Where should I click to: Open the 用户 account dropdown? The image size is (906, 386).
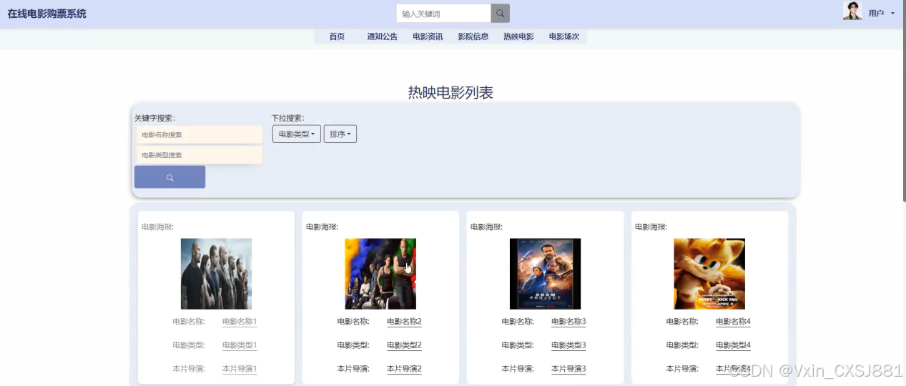(881, 14)
